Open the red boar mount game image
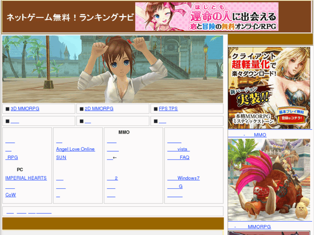Viewport: 314px width, 235px height. click(269, 180)
